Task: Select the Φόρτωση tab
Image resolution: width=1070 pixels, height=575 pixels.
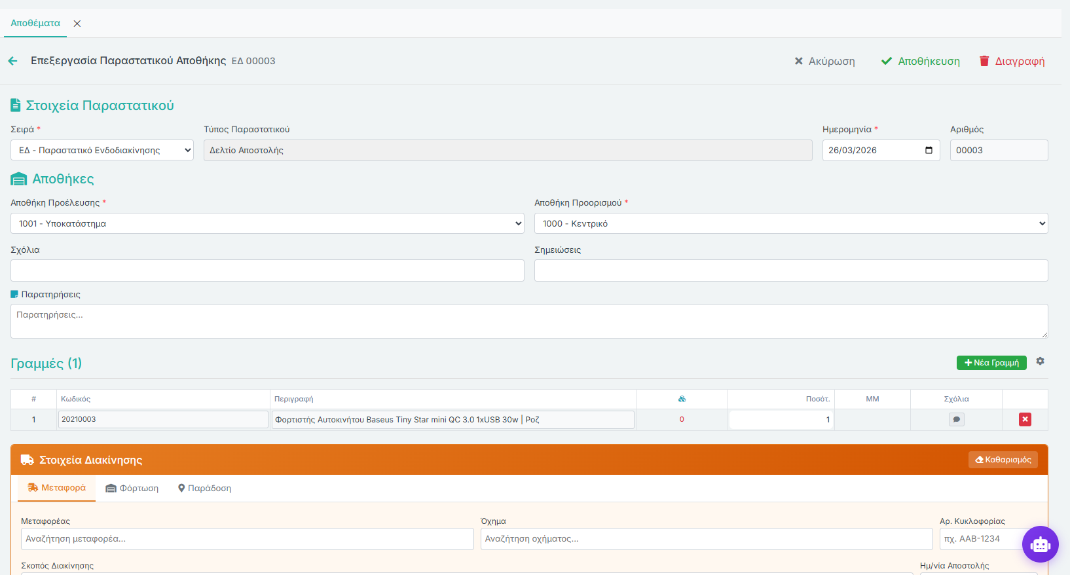Action: 132,489
